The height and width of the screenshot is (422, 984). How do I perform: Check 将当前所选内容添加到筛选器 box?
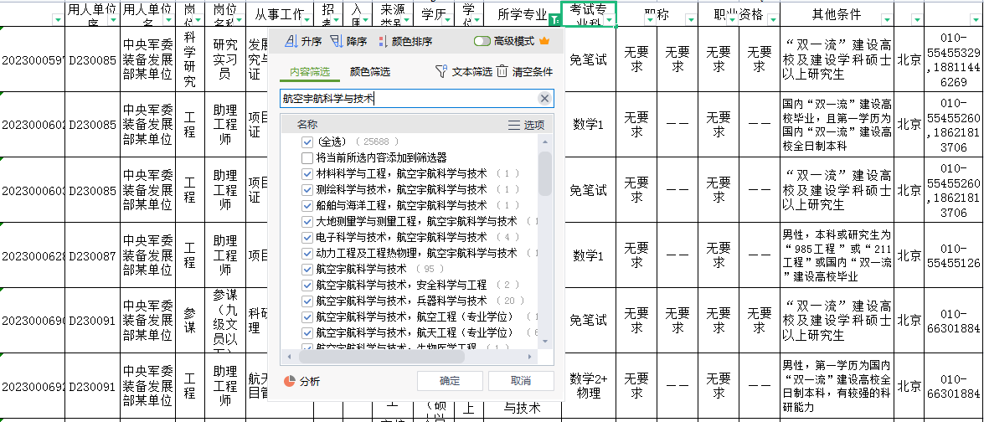tap(307, 157)
